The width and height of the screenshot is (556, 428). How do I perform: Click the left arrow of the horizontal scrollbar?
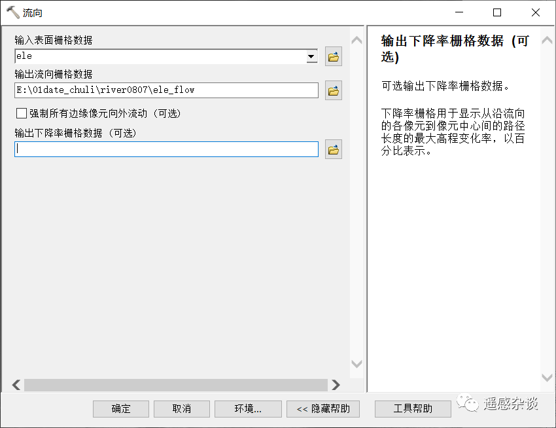[x=16, y=385]
